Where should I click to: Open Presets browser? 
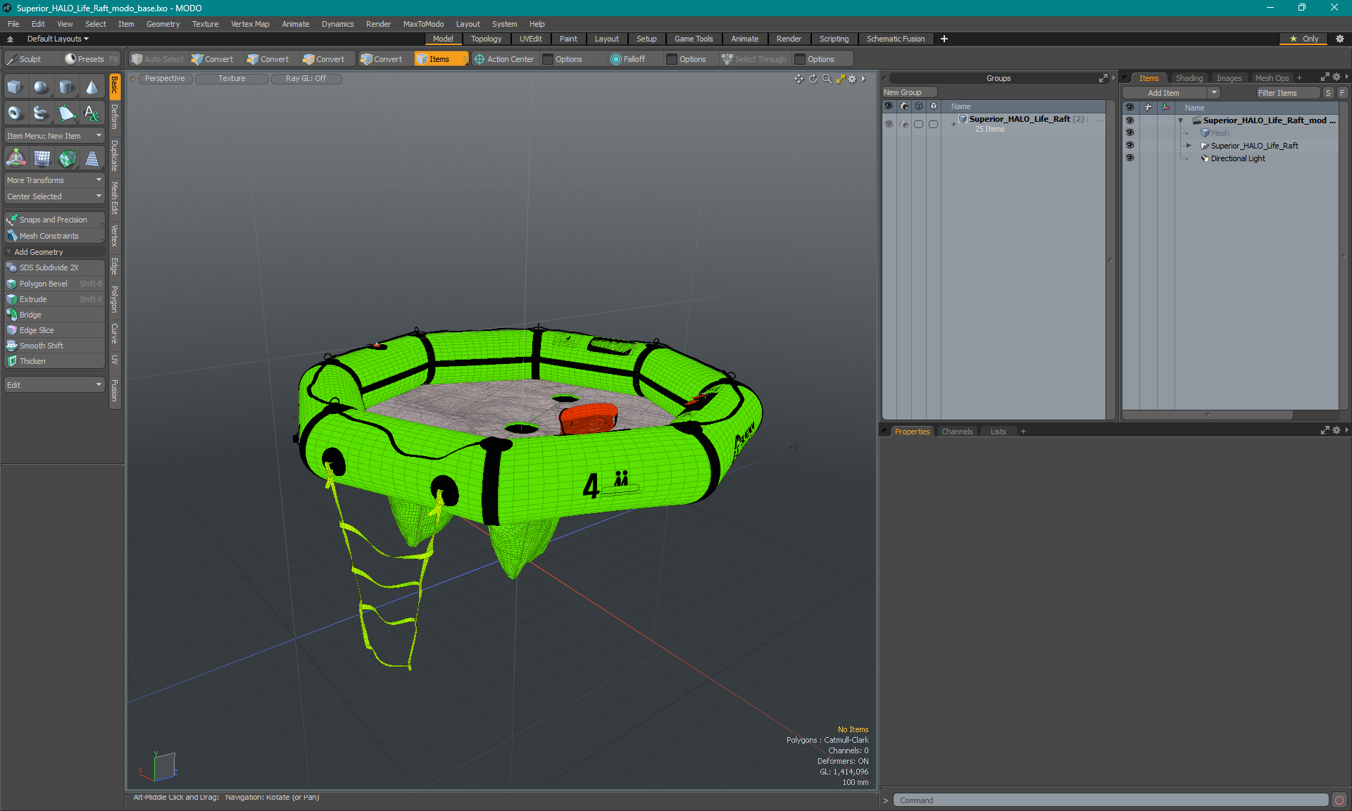click(x=91, y=59)
